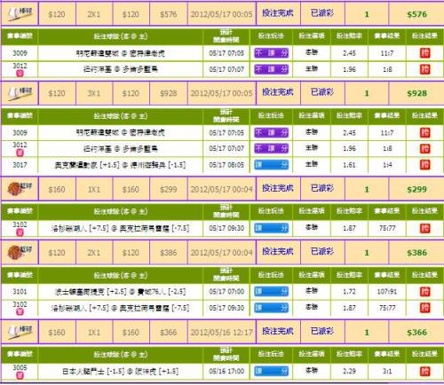Click the red result stamp for game 3101

click(x=424, y=292)
